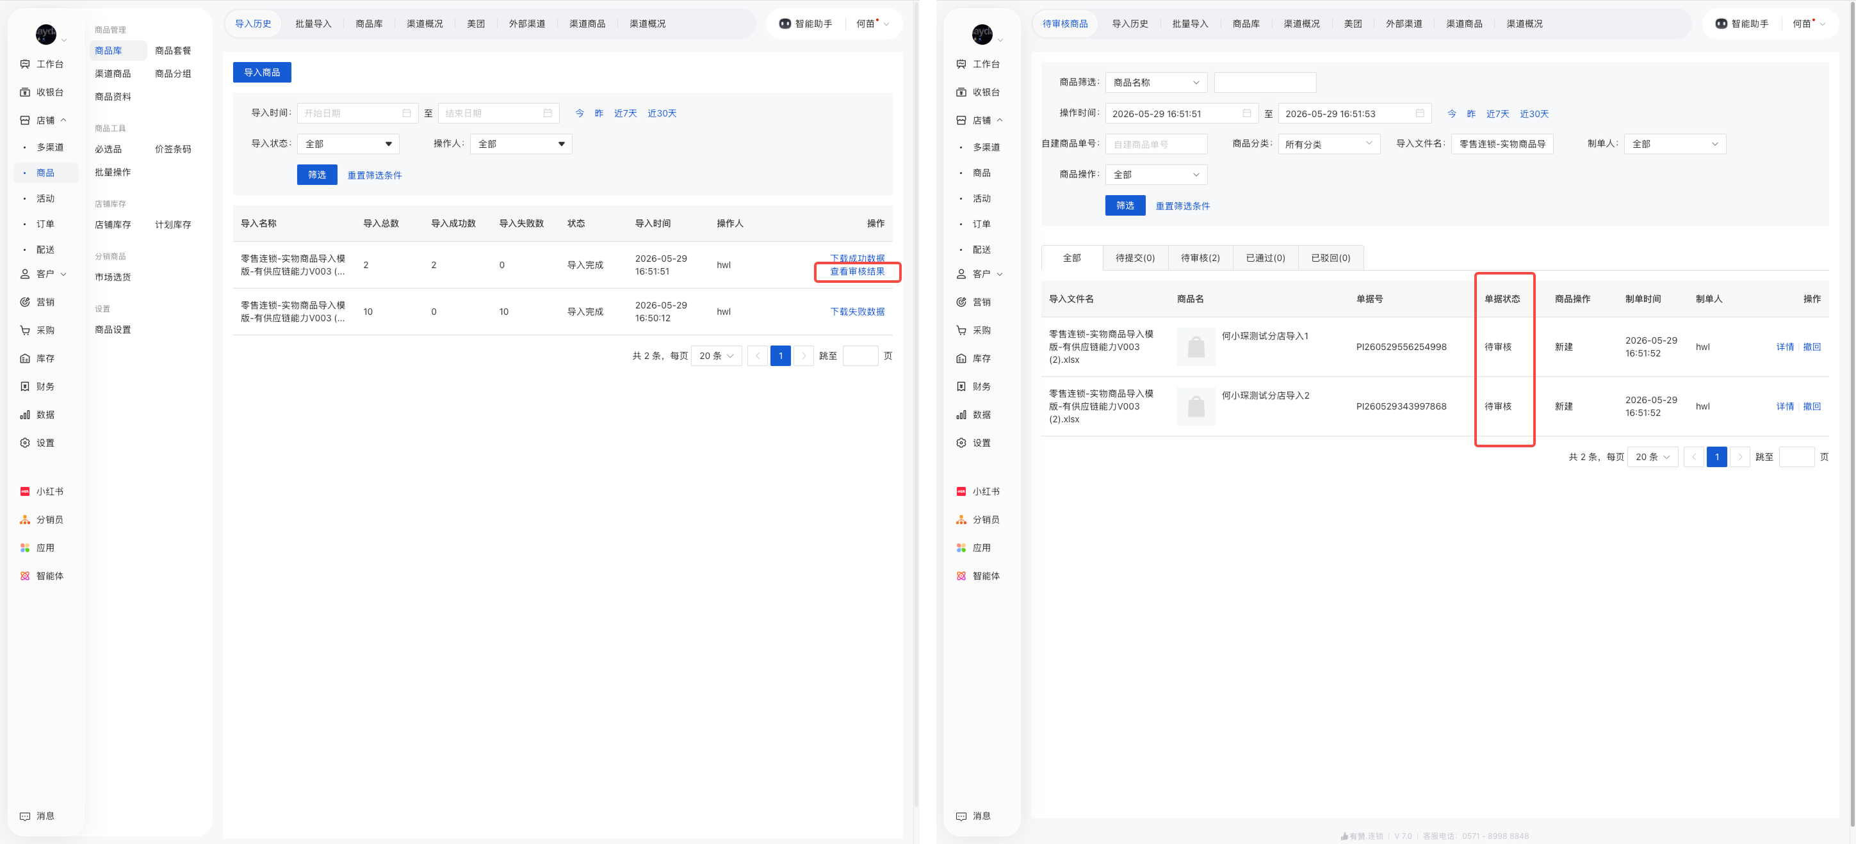Select 已驳回(0) status tab
The height and width of the screenshot is (844, 1856).
(1330, 258)
